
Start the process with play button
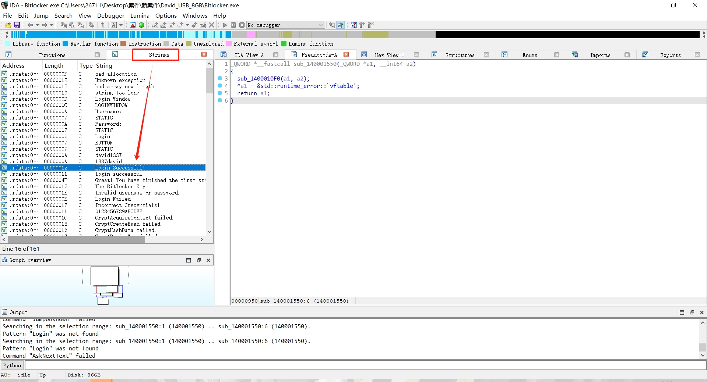pyautogui.click(x=225, y=25)
